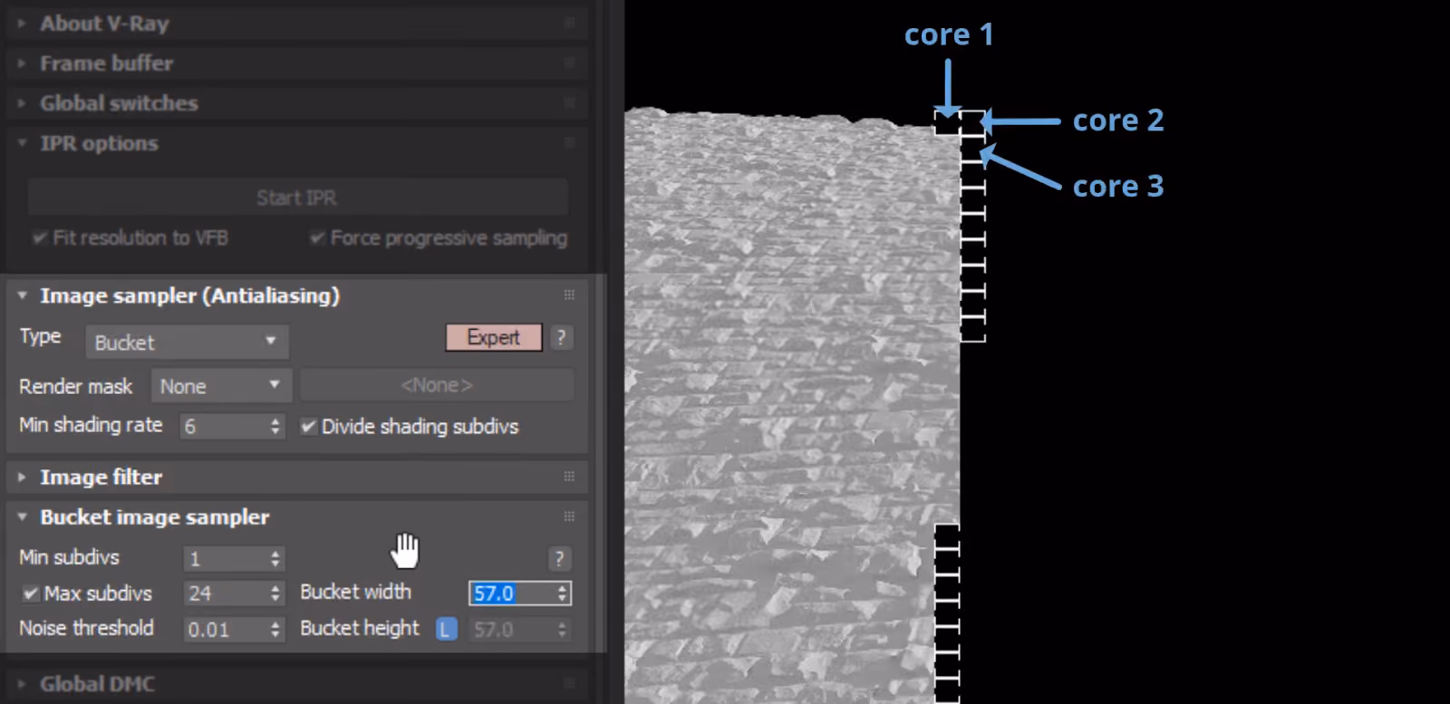1450x704 pixels.
Task: Click the About V-Ray rollout grip handle
Action: pos(569,23)
